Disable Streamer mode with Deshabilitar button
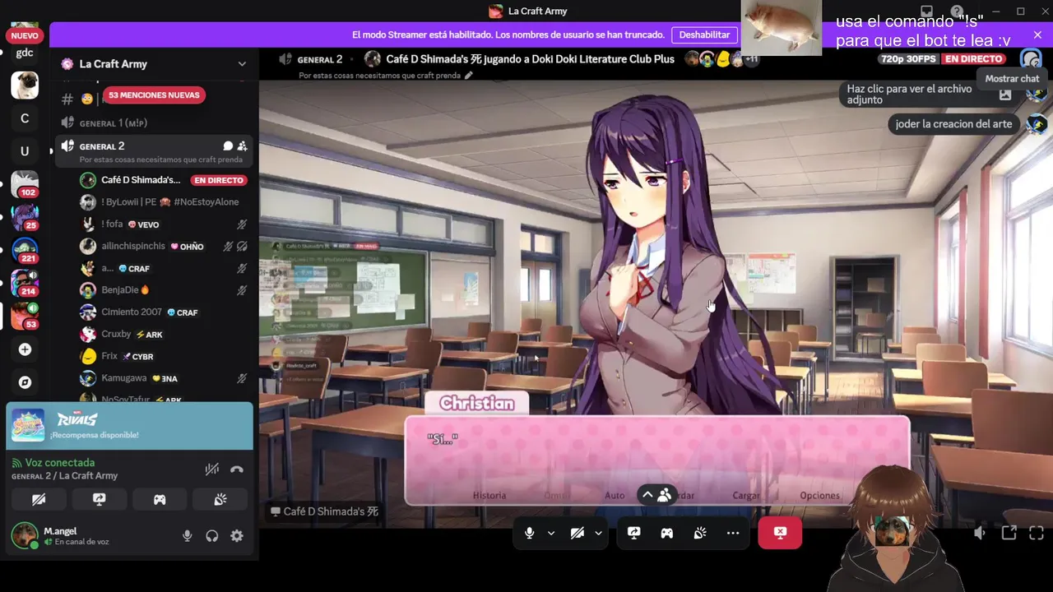This screenshot has height=592, width=1053. tap(704, 35)
